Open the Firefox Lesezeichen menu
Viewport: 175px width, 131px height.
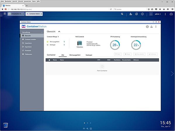pyautogui.click(x=28, y=1)
